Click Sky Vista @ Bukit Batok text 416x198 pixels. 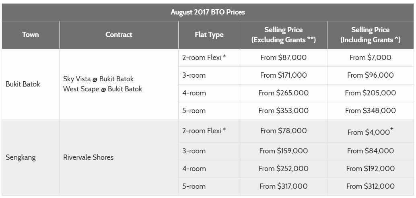pos(99,79)
